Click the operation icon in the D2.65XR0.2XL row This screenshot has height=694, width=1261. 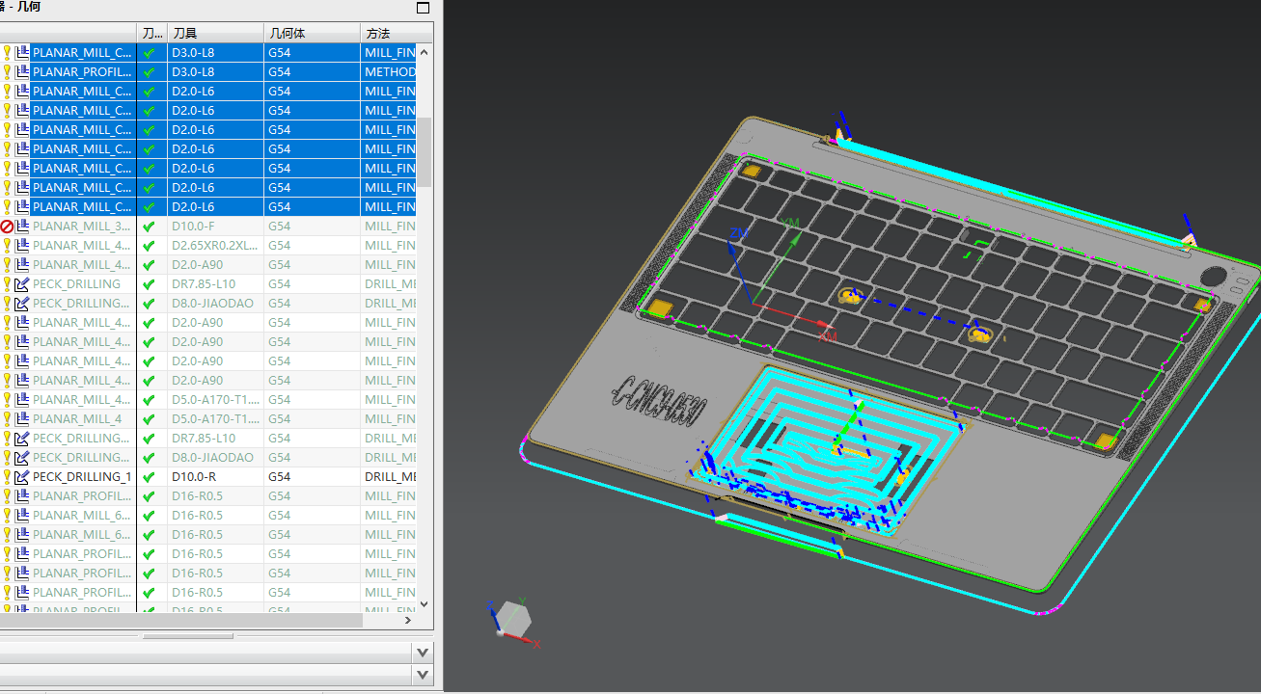click(x=22, y=246)
